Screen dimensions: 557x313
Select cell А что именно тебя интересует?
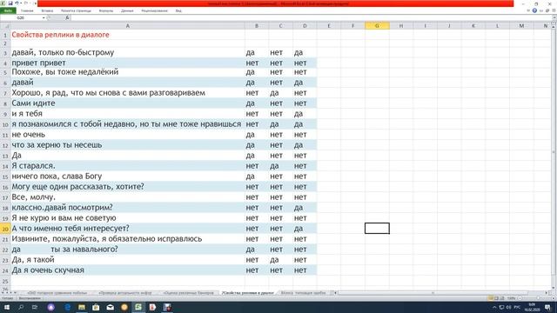[x=128, y=229]
